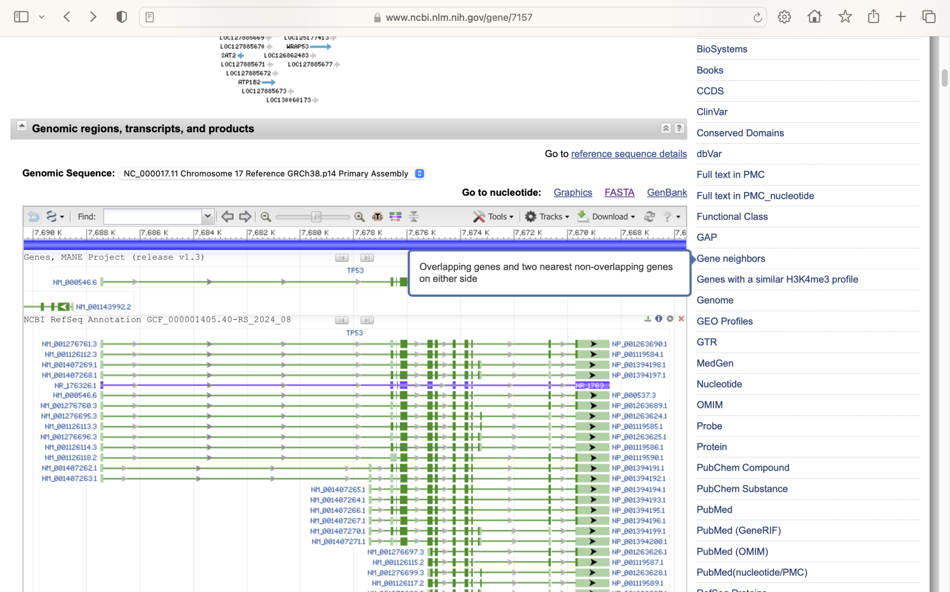Click the ATG sequence zoom icon
Screen dimensions: 950x592
click(x=378, y=216)
